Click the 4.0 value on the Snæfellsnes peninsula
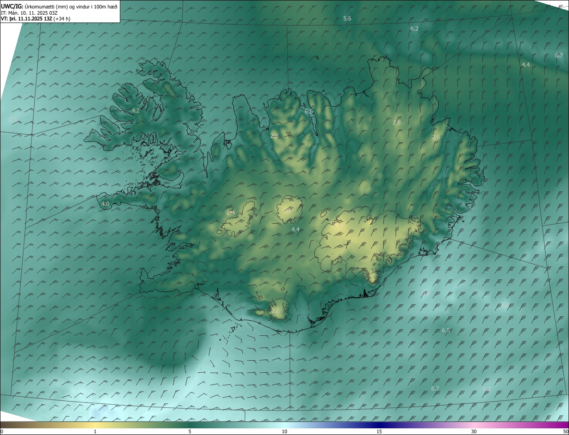The height and width of the screenshot is (435, 569). [105, 204]
